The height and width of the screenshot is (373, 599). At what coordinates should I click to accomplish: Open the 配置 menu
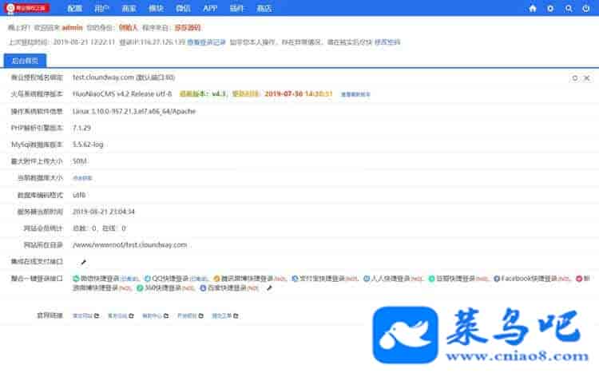[74, 9]
